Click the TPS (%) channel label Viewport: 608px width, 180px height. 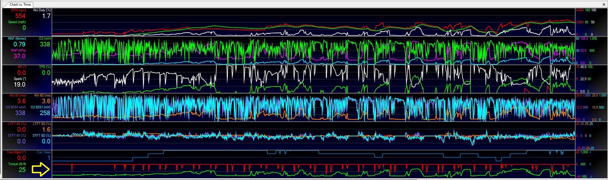45,67
